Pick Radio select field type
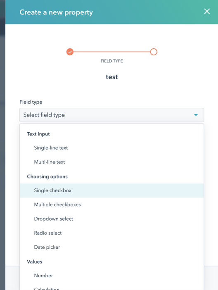This screenshot has width=218, height=290. 111,233
